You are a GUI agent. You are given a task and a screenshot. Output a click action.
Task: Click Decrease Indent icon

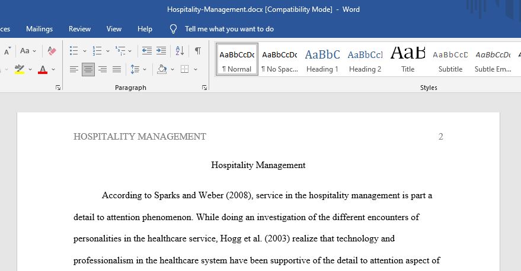click(x=146, y=51)
